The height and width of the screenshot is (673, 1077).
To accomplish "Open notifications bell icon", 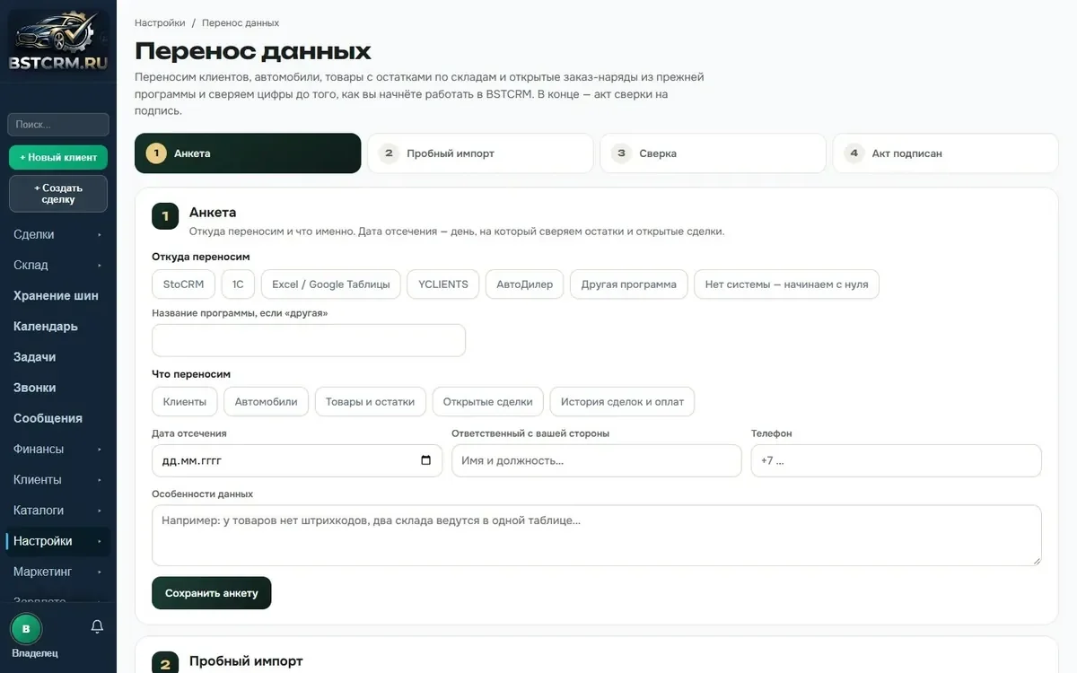I will pos(98,627).
